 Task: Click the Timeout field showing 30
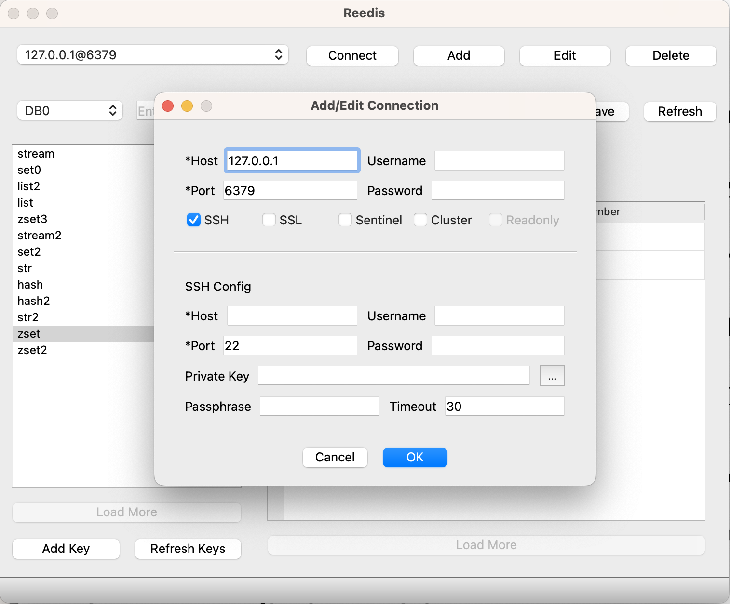click(x=505, y=406)
